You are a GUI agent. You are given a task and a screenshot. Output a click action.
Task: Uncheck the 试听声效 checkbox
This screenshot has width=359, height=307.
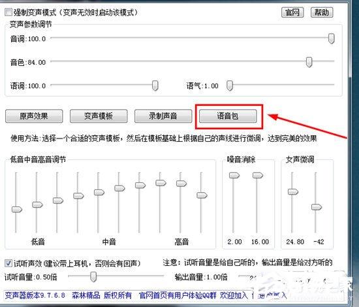(8, 263)
